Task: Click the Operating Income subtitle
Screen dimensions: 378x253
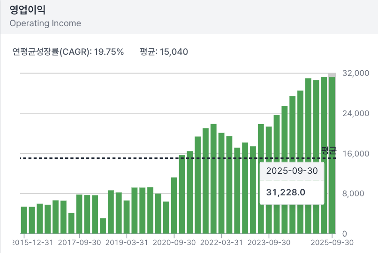Action: click(45, 23)
